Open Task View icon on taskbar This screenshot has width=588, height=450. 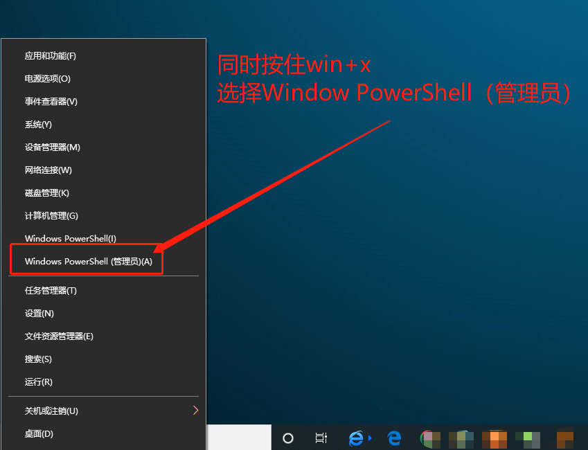tap(321, 438)
